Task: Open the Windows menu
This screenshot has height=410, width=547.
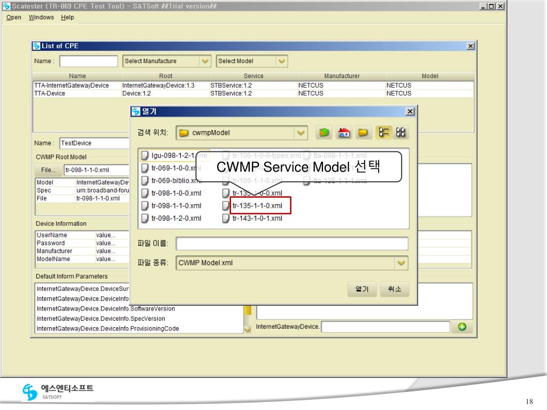Action: 41,18
